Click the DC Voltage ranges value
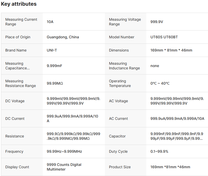 tap(73, 101)
